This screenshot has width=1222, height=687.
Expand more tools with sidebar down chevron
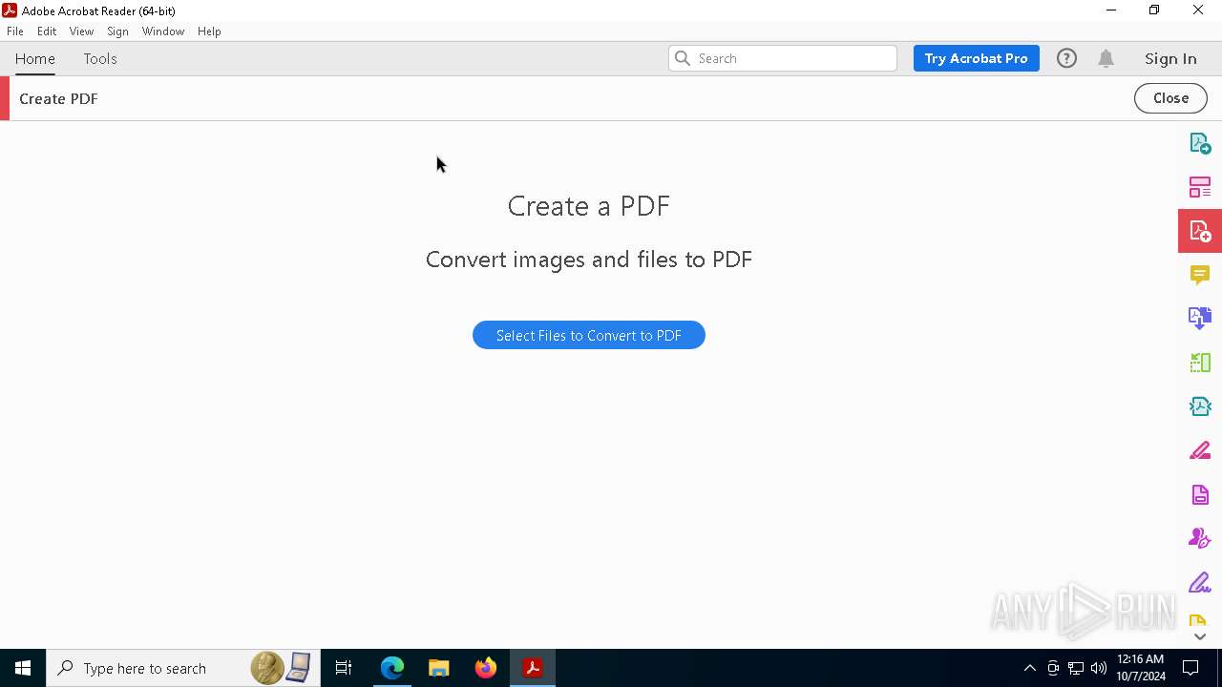tap(1200, 636)
